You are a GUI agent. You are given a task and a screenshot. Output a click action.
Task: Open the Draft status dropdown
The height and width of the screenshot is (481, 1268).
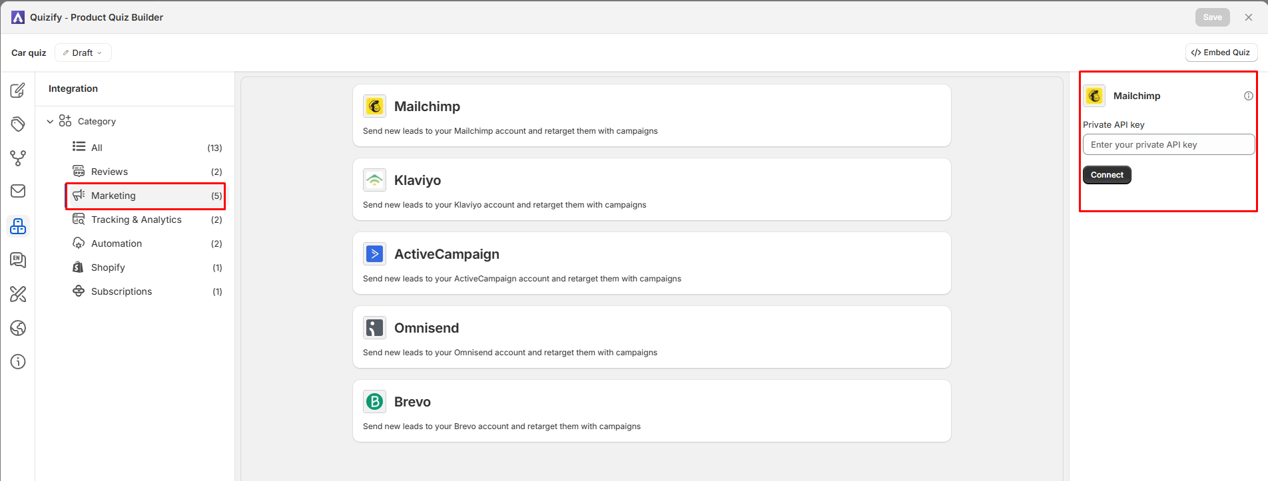[x=83, y=53]
